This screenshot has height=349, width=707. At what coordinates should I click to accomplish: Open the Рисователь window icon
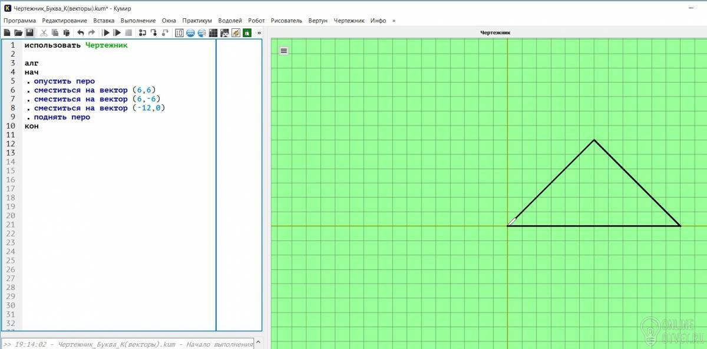point(236,32)
